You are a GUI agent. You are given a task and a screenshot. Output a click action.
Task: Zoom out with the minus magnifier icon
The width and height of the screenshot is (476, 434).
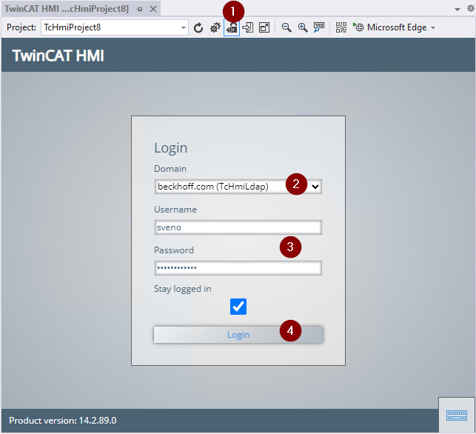click(286, 27)
